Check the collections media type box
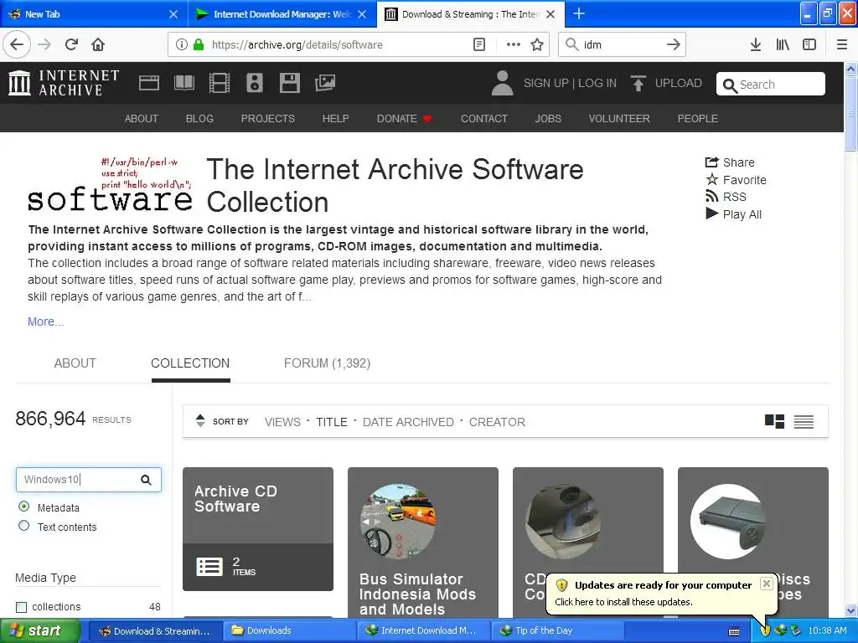The width and height of the screenshot is (858, 643). (21, 607)
